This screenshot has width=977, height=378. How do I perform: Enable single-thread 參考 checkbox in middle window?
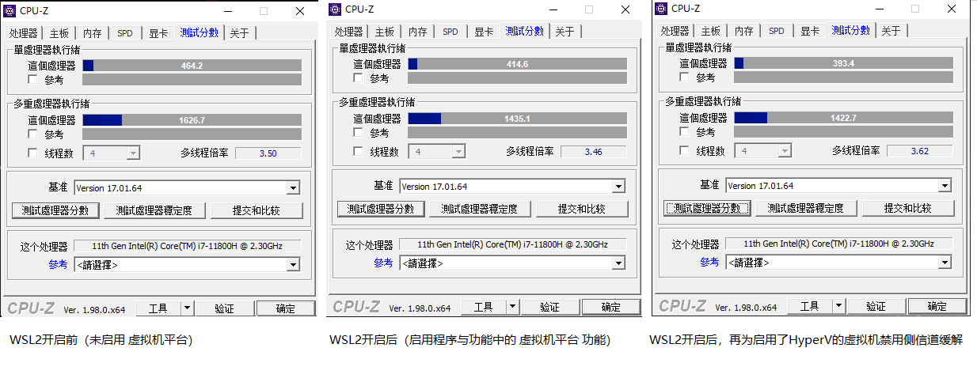tap(358, 77)
